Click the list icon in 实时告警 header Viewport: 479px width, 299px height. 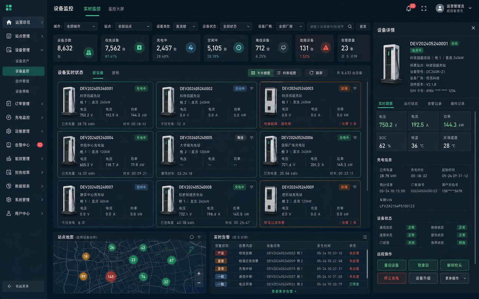coord(364,237)
